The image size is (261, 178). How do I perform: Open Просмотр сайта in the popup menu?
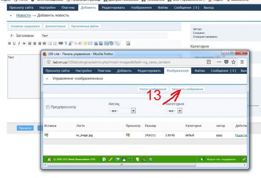coord(57,71)
